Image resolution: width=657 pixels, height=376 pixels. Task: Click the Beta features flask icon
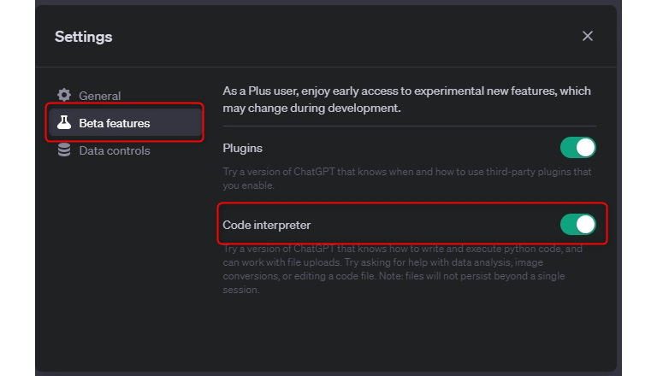coord(64,123)
